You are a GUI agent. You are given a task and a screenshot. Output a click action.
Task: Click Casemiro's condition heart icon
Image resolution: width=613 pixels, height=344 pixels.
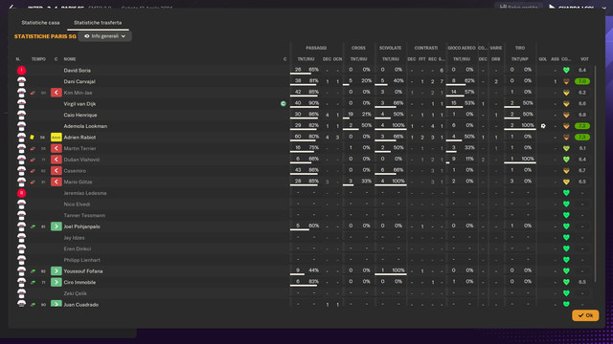click(x=566, y=171)
